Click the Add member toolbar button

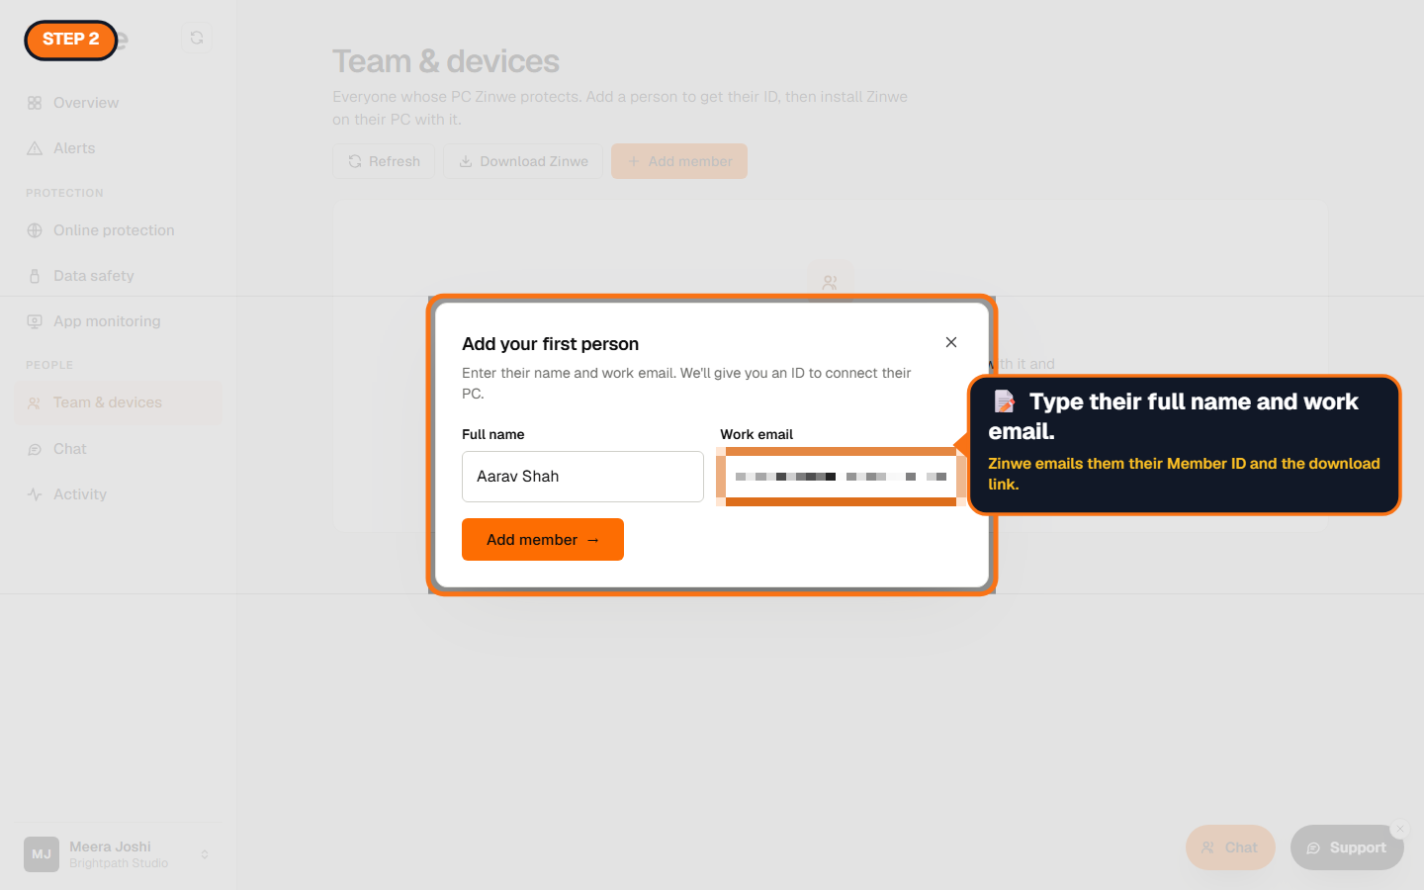679,161
